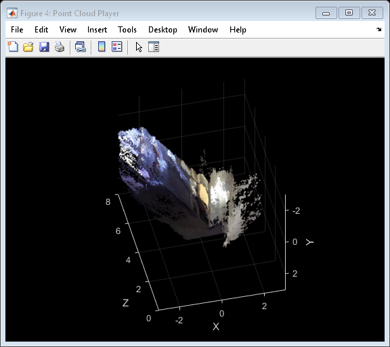Maximize the Point Cloud Player window

[349, 13]
